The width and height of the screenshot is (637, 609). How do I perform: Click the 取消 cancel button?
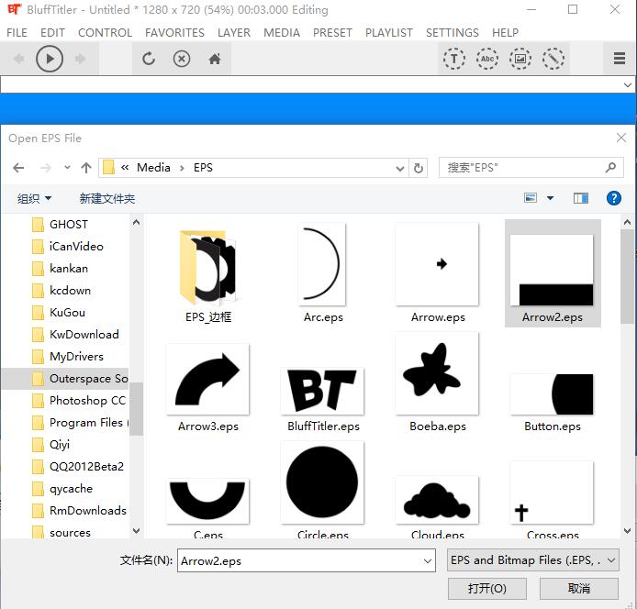click(579, 588)
